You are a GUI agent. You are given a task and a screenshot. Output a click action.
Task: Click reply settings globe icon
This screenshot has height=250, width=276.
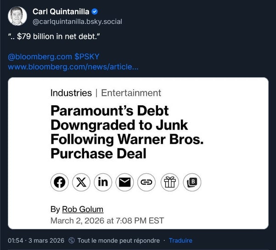coord(71,240)
